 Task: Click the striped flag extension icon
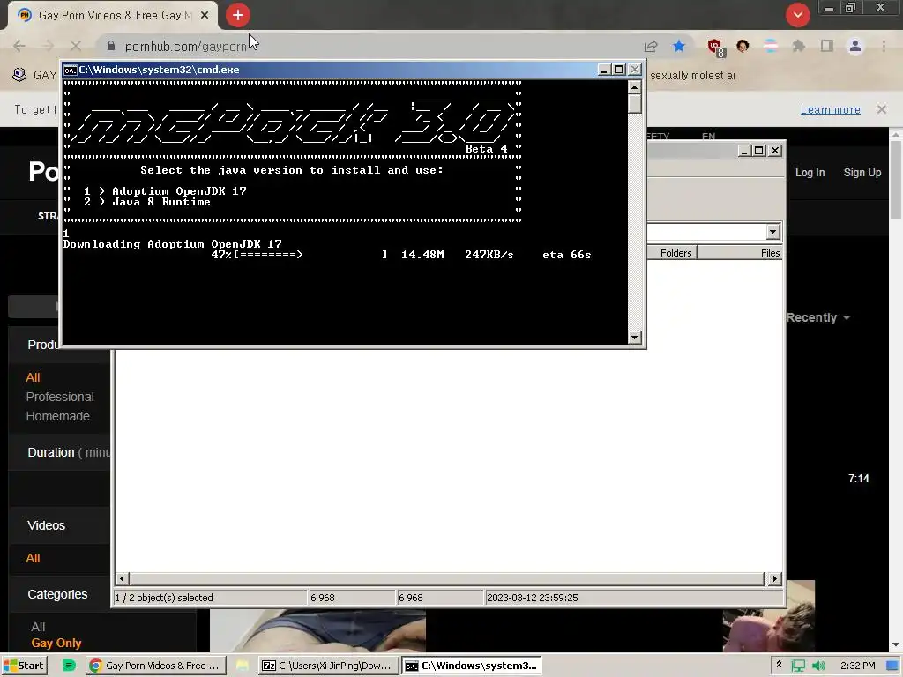(x=771, y=46)
